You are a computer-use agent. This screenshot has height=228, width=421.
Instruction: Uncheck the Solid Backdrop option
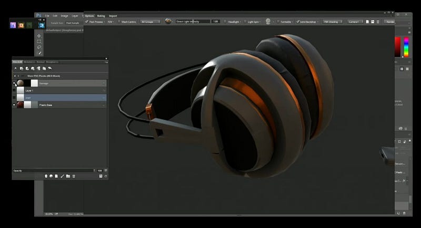298,22
